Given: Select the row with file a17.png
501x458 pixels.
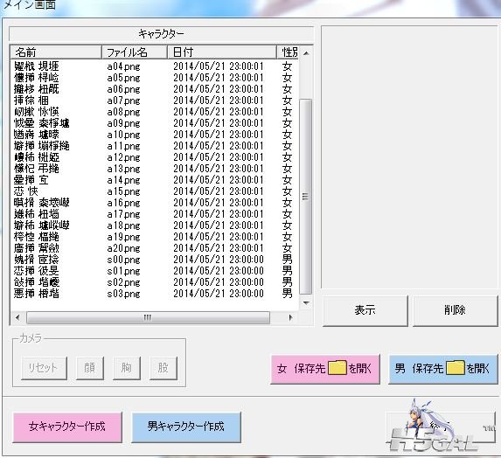Looking at the screenshot, I should tap(155, 214).
